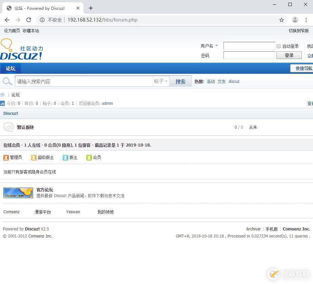
Task: Click the browser address bar URL
Action: (x=102, y=20)
